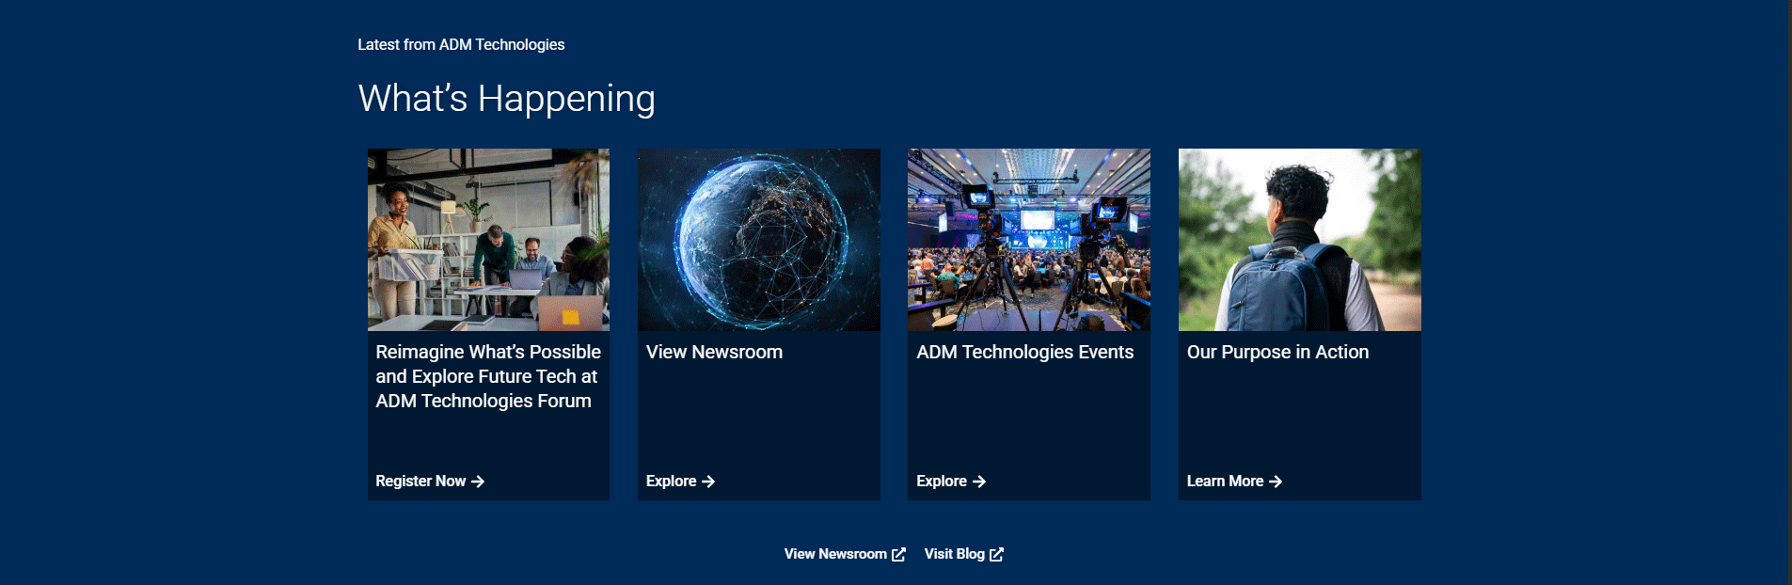Open the photo of a man with a backpack

point(1299,240)
